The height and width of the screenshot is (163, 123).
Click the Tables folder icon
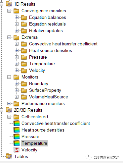9,156
